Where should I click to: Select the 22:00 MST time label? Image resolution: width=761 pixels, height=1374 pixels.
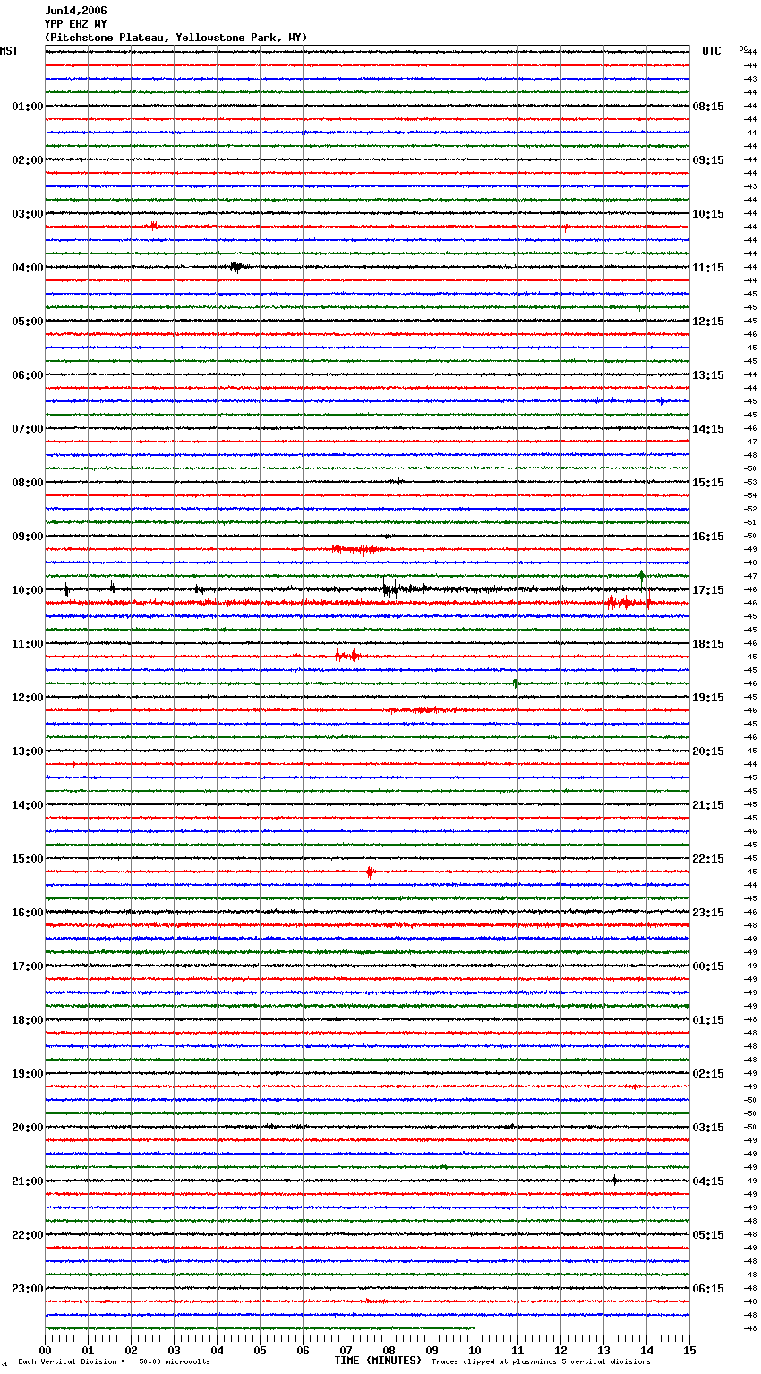28,1235
